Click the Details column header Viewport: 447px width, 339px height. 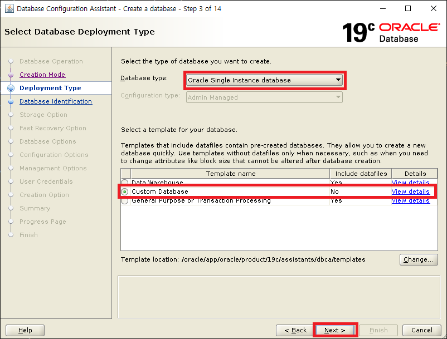(415, 174)
